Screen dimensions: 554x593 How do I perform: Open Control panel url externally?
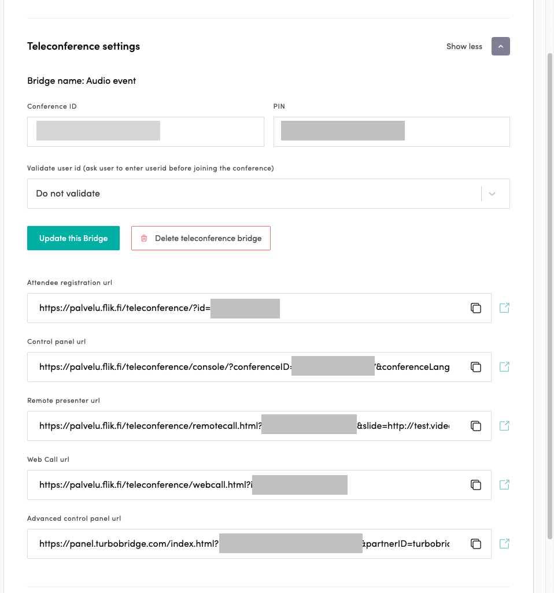click(504, 367)
